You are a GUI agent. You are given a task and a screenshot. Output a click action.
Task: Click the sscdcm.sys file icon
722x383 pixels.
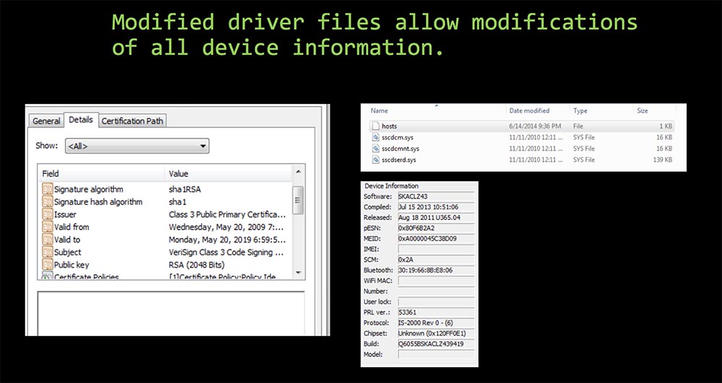[375, 137]
